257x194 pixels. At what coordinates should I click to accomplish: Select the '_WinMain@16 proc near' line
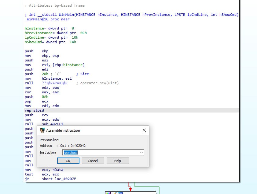click(x=47, y=19)
